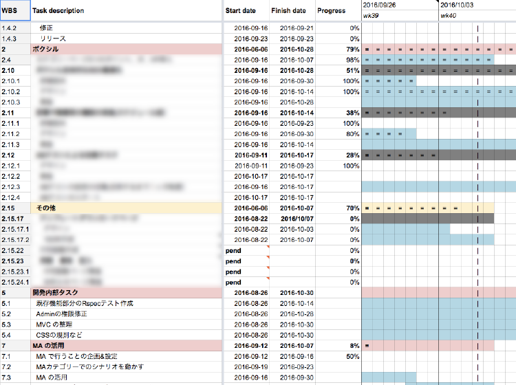Viewport: 516px width, 385px height.
Task: Select the 2016/10/03 week date header
Action: tap(458, 4)
